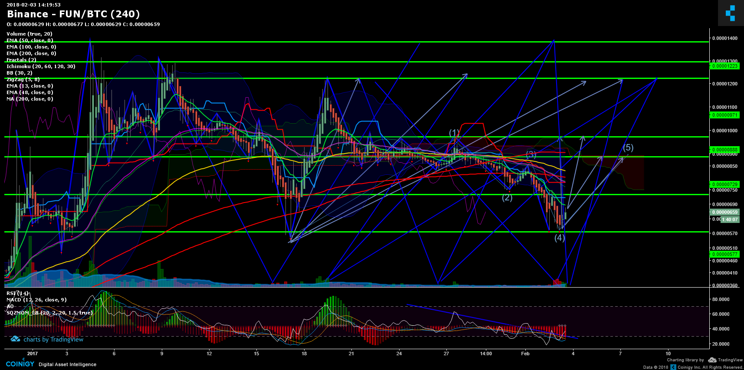Click the 0.00001000 price axis tick
Screen dimensions: 744x370
(x=725, y=131)
